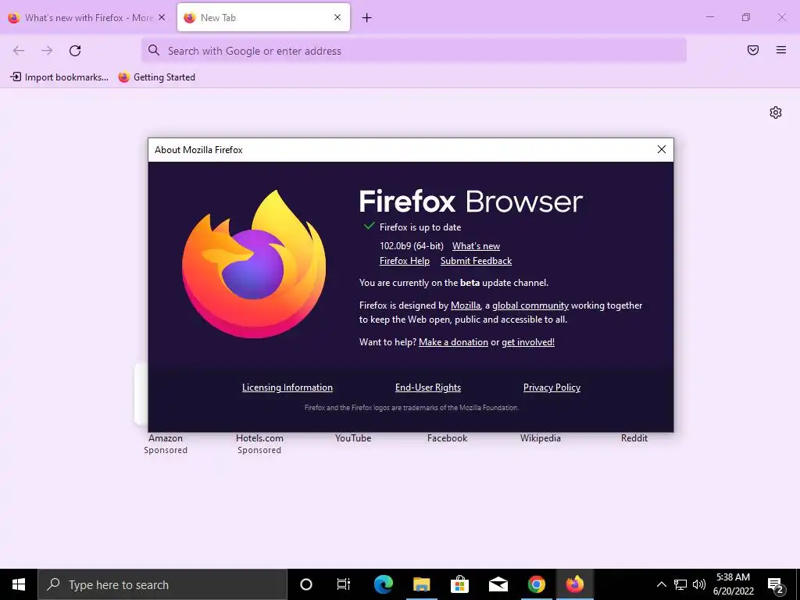This screenshot has height=600, width=800.
Task: Open Cortana circle icon on taskbar
Action: click(306, 584)
